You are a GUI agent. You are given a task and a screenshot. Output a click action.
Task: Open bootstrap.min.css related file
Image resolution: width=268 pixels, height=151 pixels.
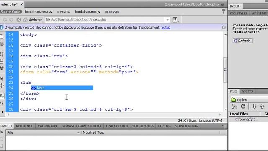coord(38,12)
